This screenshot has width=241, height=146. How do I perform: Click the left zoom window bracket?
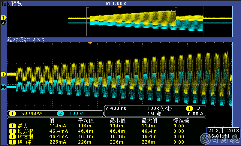click(87, 20)
